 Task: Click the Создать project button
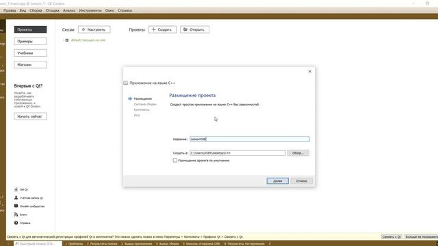(162, 29)
